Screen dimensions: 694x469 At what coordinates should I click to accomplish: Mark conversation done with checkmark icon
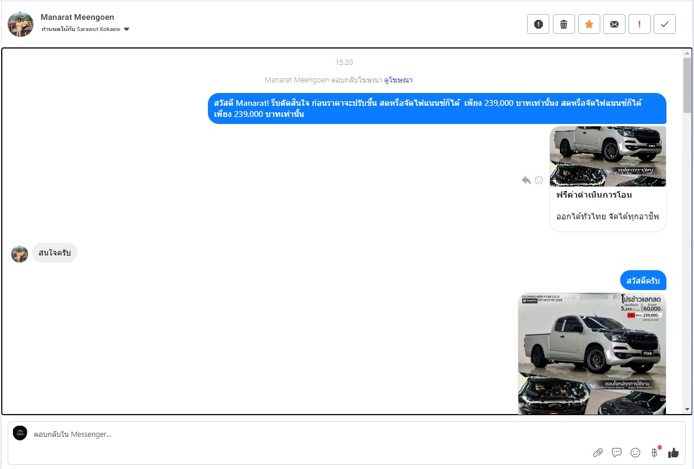(x=665, y=25)
